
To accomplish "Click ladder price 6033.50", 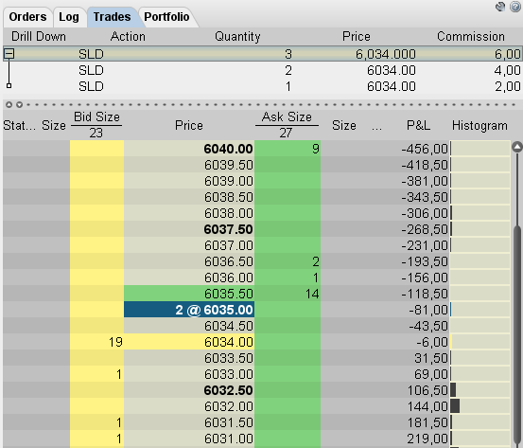I will click(229, 358).
